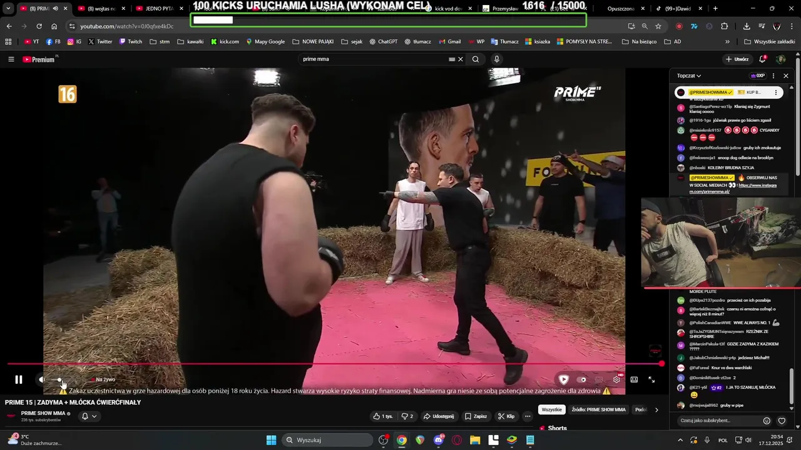This screenshot has height=450, width=801.
Task: Mute the video using the speaker icon
Action: pos(42,379)
